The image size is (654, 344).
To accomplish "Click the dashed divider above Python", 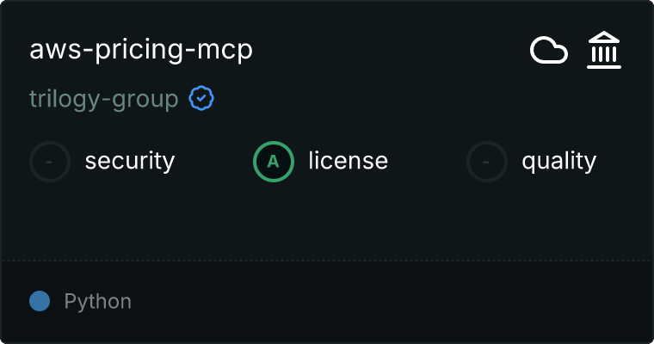I will coord(327,261).
